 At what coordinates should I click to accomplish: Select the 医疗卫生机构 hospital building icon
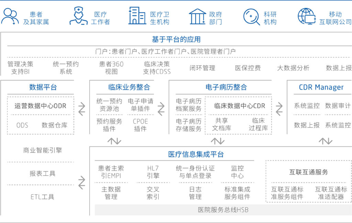(137, 16)
